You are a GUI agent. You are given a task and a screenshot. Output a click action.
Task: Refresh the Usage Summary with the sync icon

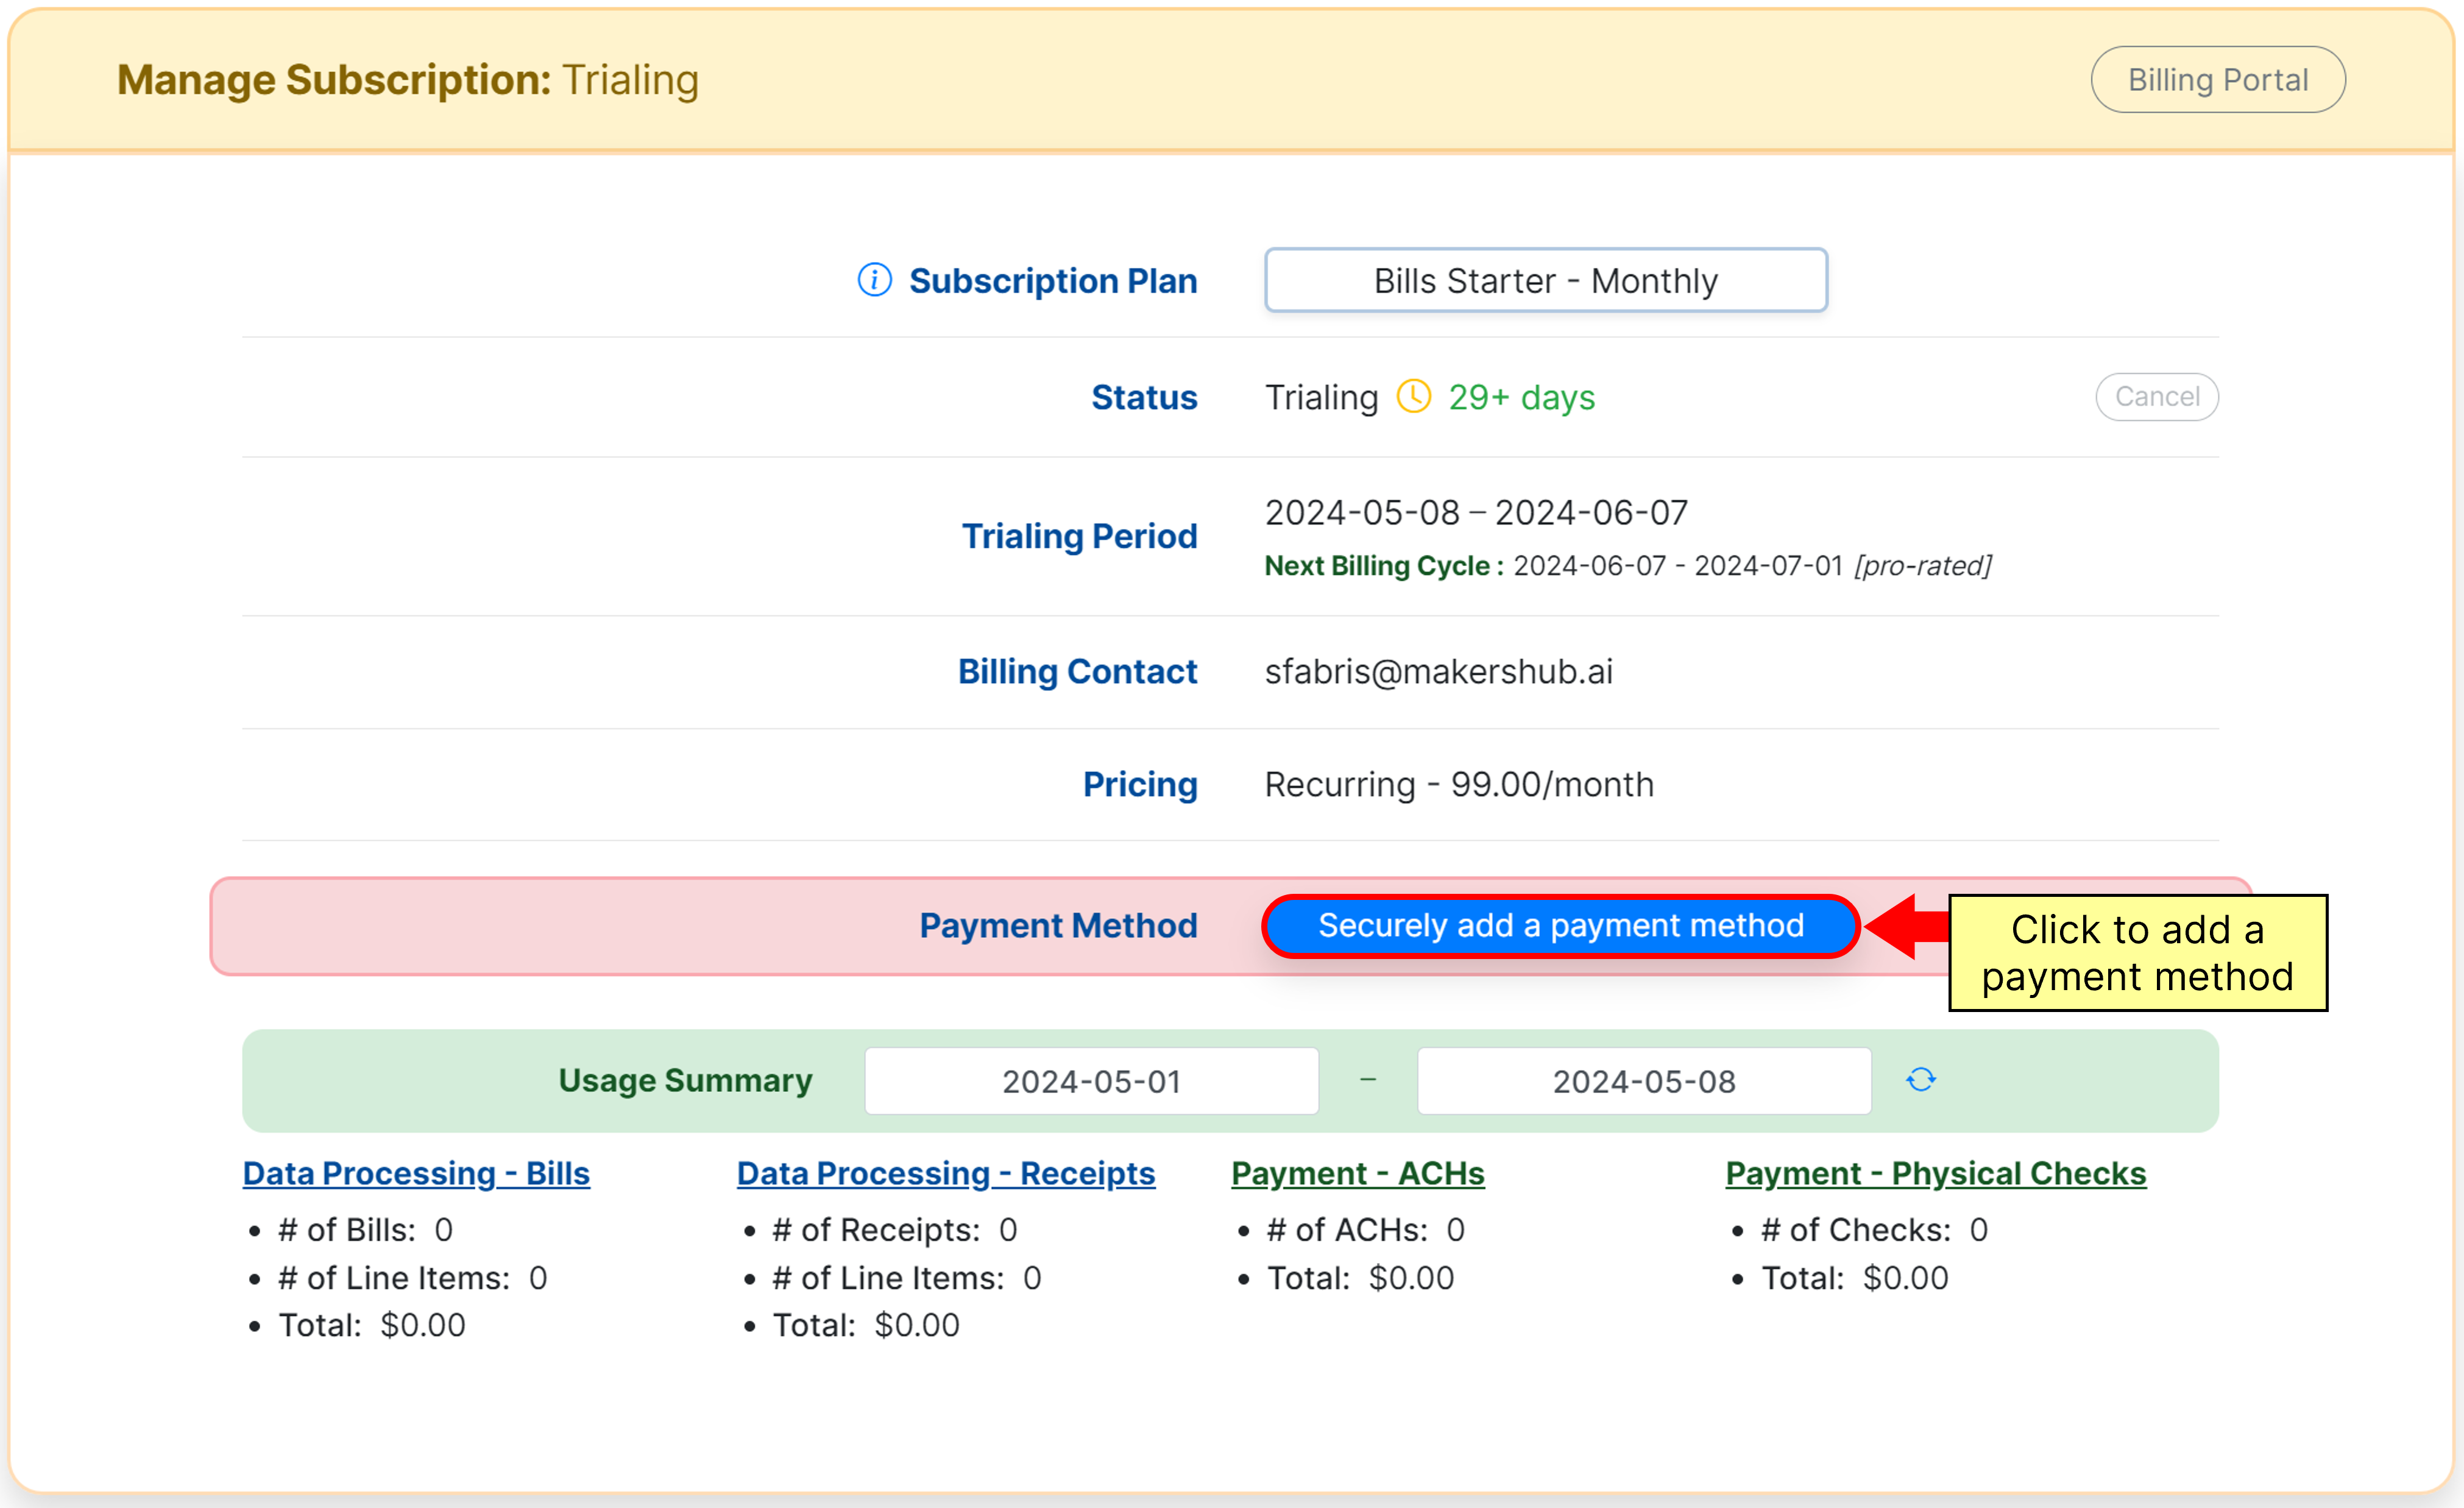1920,1080
